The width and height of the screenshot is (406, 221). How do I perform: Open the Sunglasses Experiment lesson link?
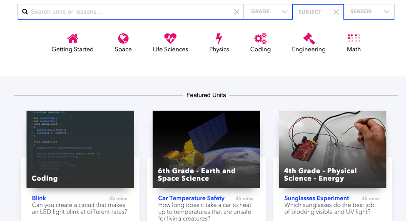(316, 198)
